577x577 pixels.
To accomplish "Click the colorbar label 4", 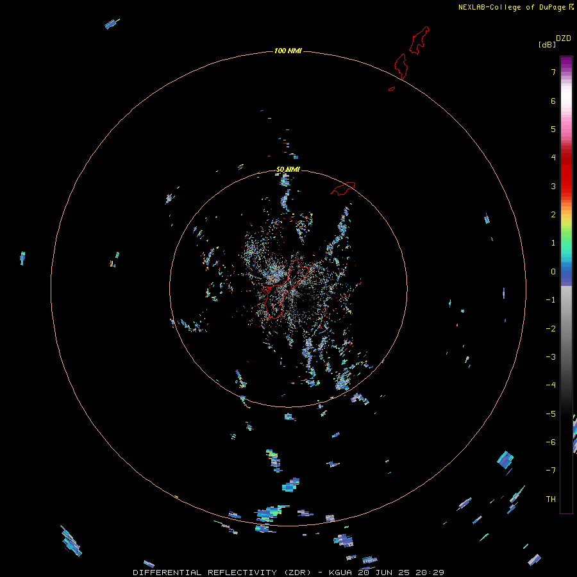I will coord(553,158).
